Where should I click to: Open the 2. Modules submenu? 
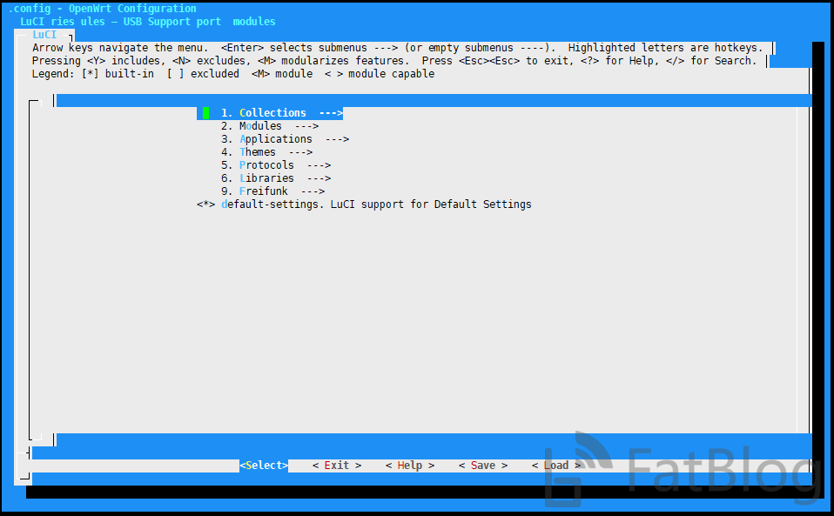(x=270, y=126)
